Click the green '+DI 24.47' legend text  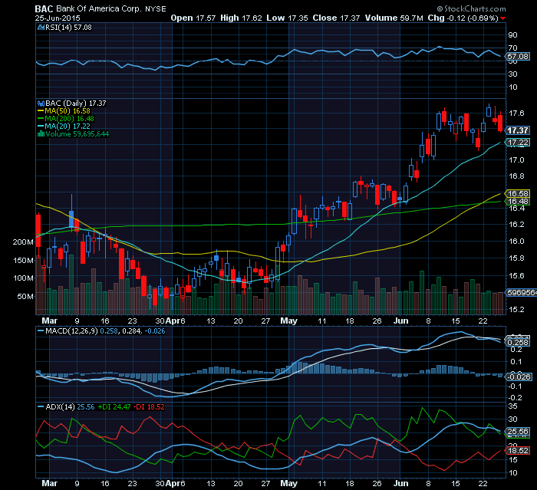coord(114,406)
